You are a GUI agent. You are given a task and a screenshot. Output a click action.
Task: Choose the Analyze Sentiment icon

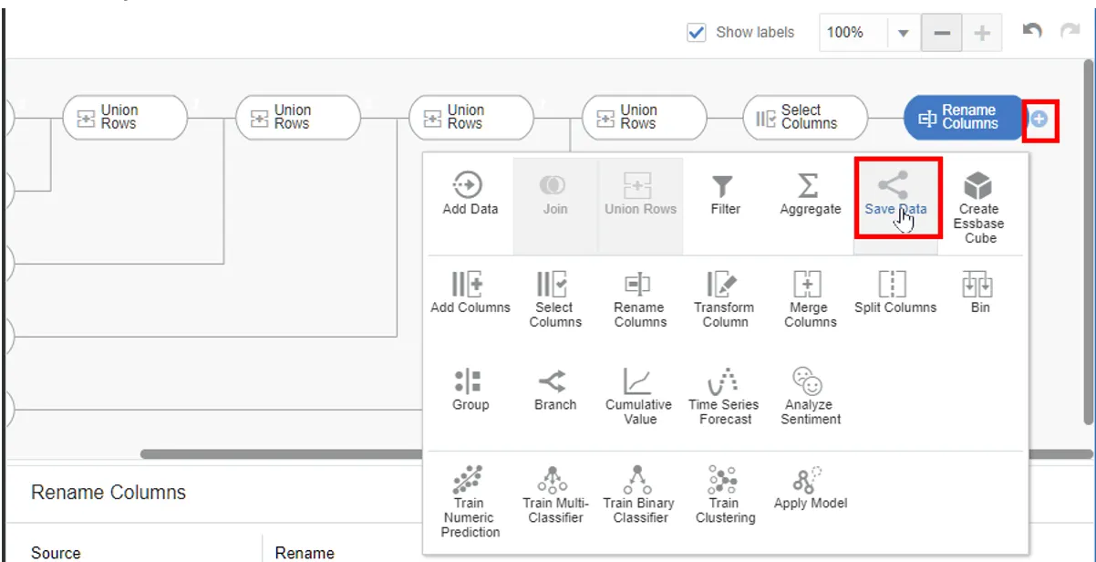coord(809,381)
